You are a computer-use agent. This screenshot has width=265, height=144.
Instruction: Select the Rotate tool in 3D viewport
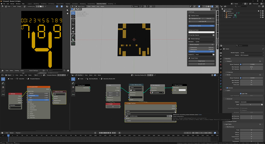[73, 25]
